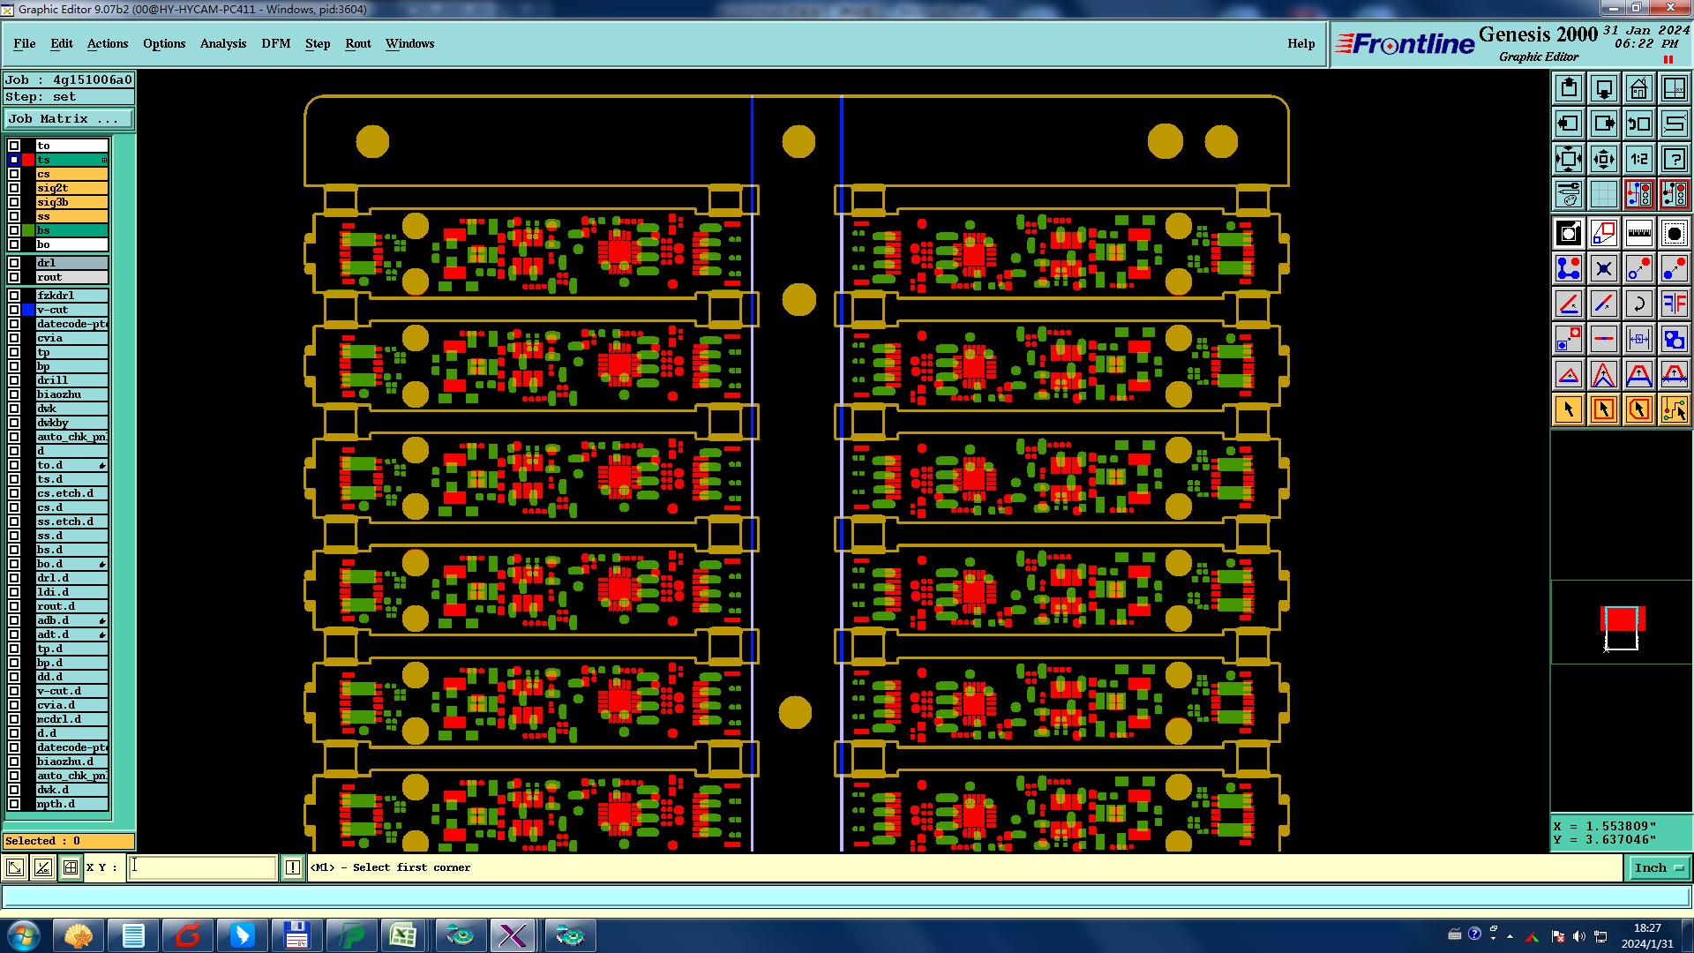Toggle the grid display icon

[x=1603, y=194]
